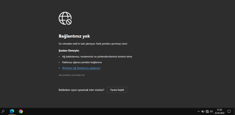Click the disconnected globe icon on error page

pyautogui.click(x=65, y=18)
